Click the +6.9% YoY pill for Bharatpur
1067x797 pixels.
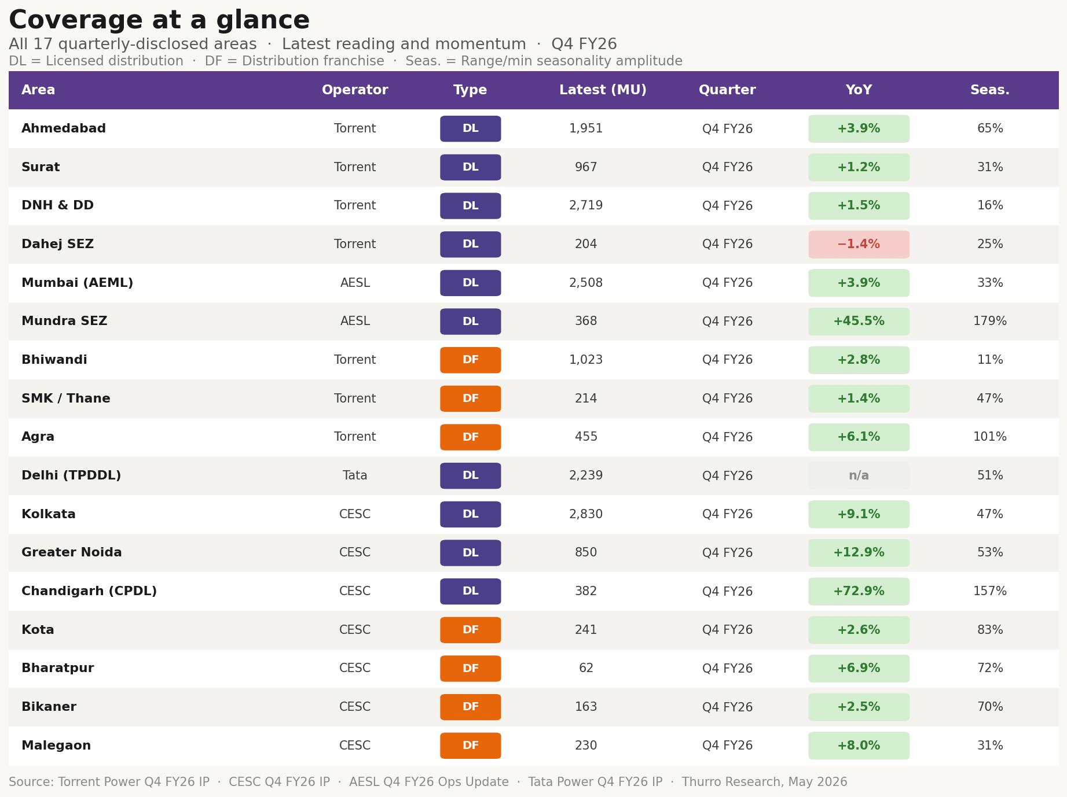coord(859,668)
